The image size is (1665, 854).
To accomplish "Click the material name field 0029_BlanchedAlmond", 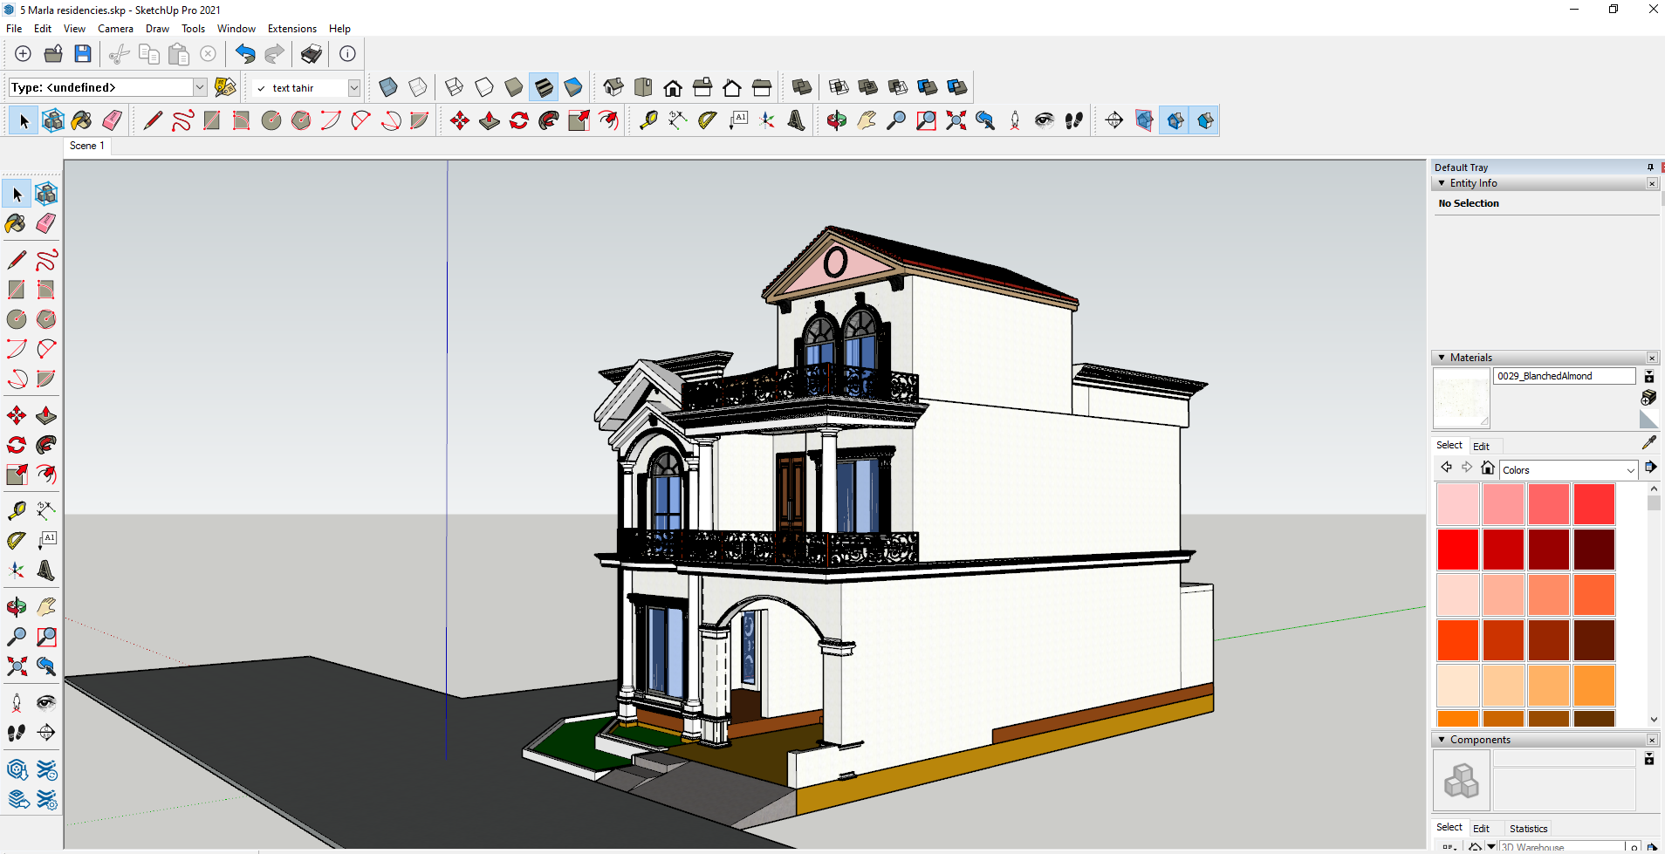I will pos(1564,376).
